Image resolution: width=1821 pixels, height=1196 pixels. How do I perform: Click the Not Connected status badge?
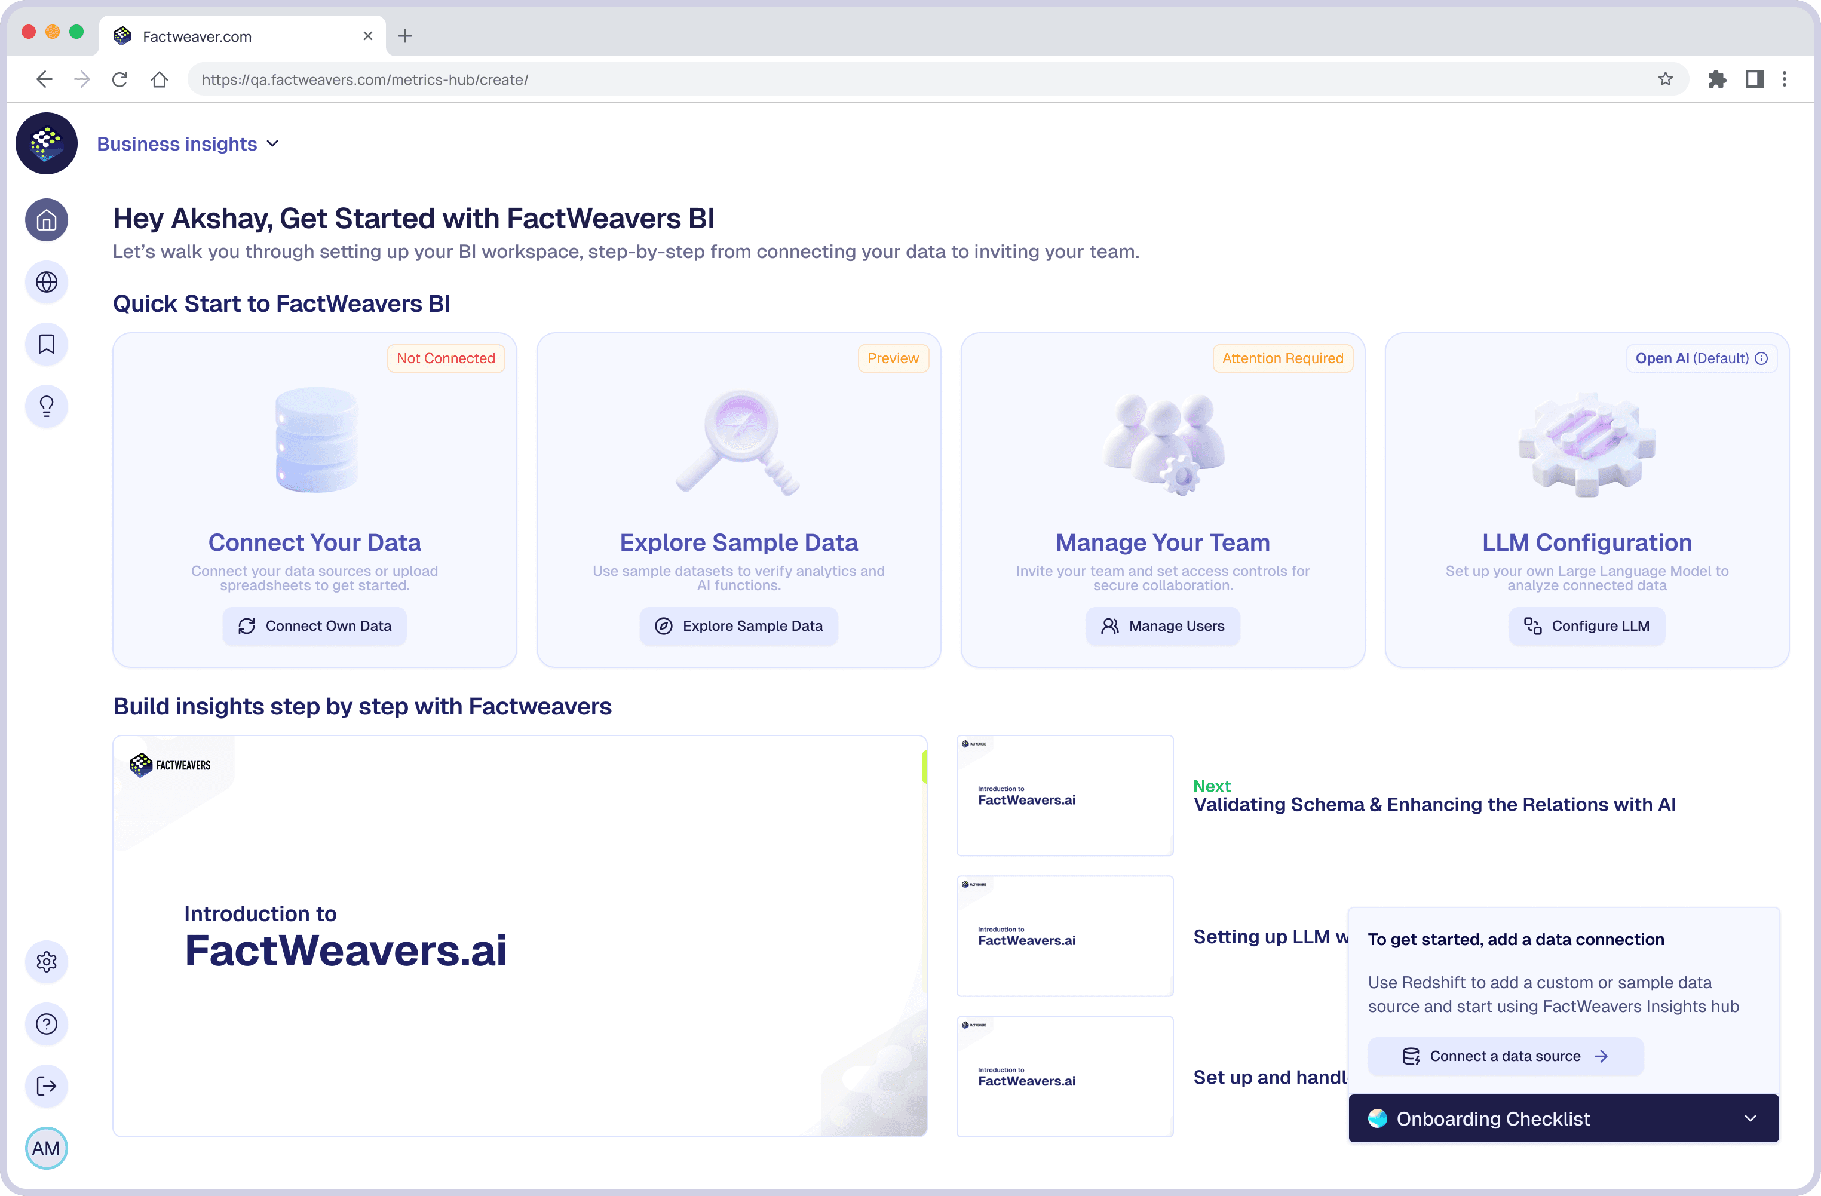[446, 358]
